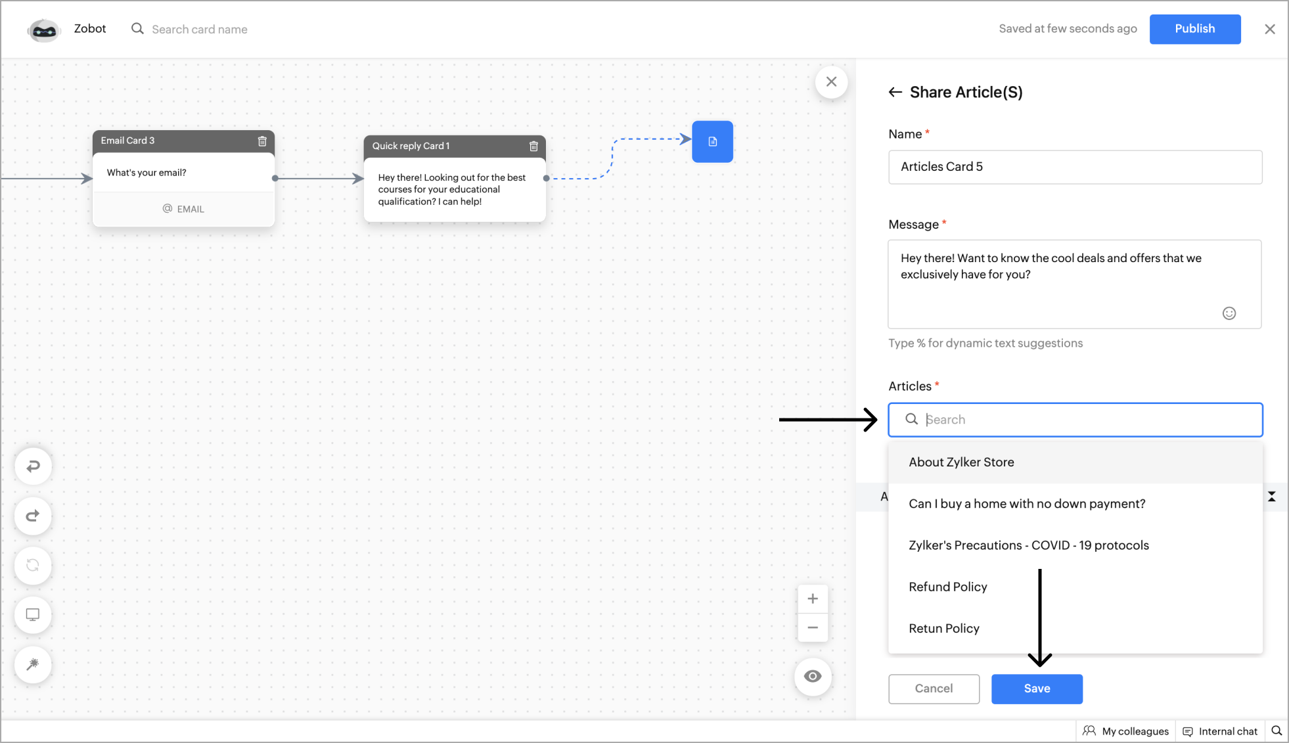Zoom out with the minus button
1289x743 pixels.
[x=813, y=627]
